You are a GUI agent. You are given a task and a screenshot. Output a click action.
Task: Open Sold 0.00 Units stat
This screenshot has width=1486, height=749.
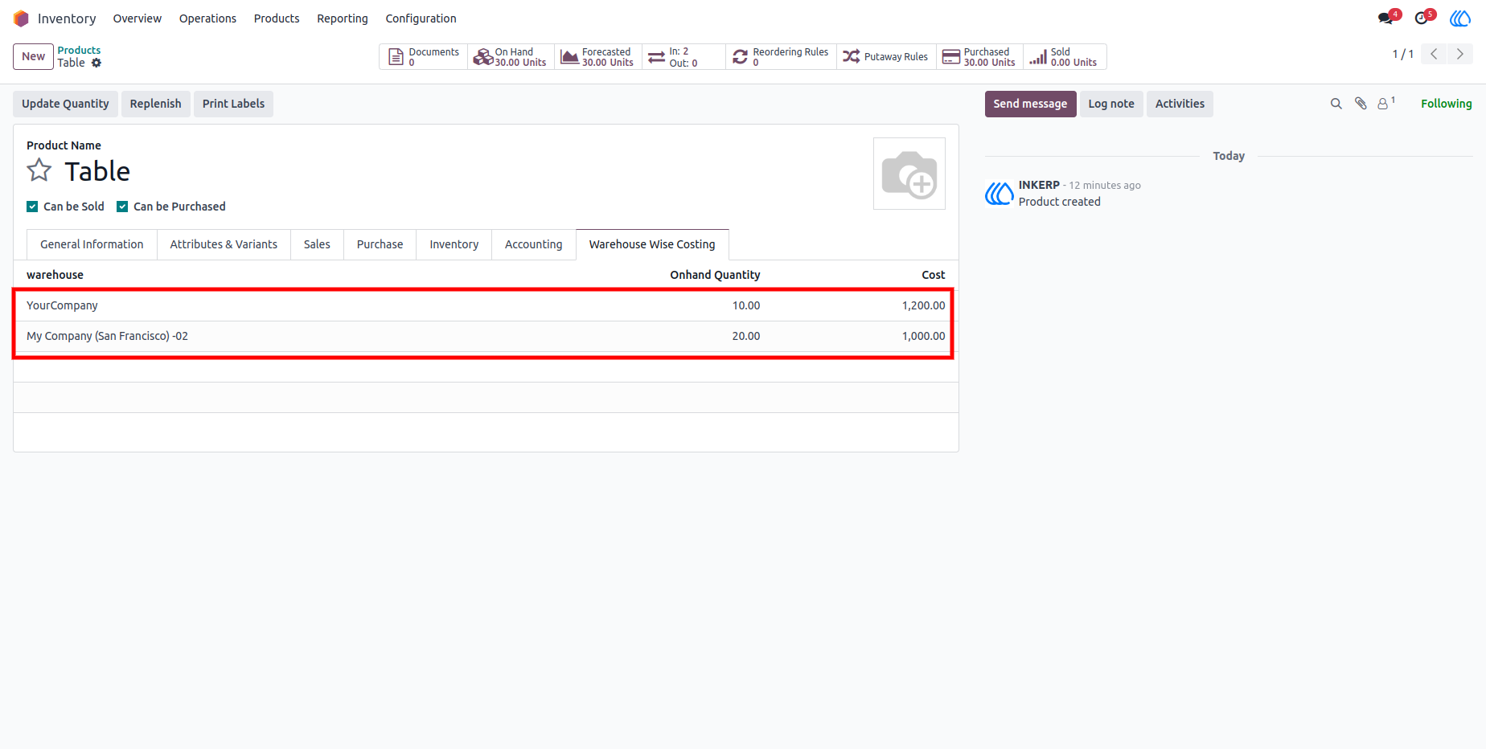click(1065, 57)
